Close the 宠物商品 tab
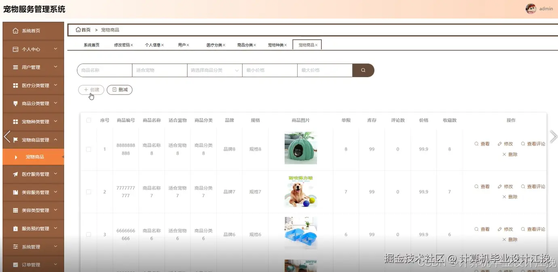 click(316, 45)
